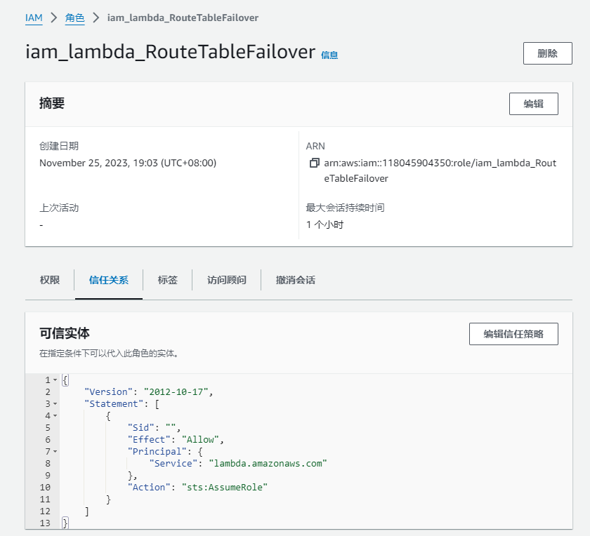The width and height of the screenshot is (590, 536).
Task: Click the 信息 link beside role name
Action: 329,55
